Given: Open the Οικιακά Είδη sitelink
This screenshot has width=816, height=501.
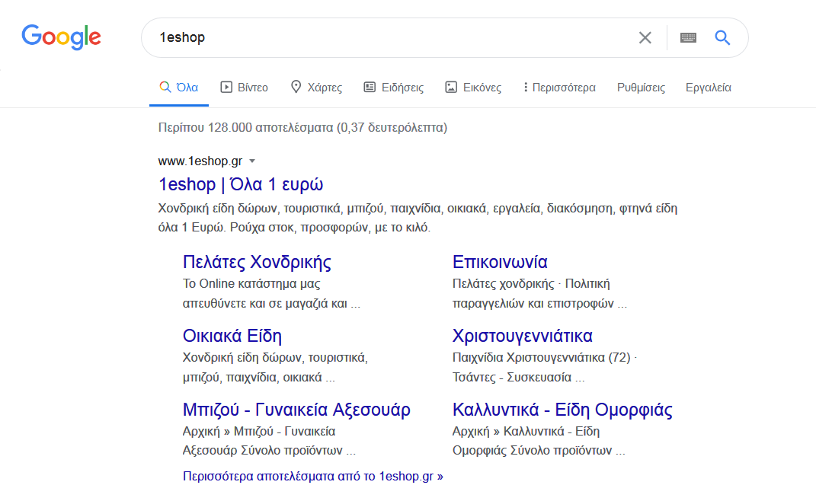Looking at the screenshot, I should (x=232, y=336).
